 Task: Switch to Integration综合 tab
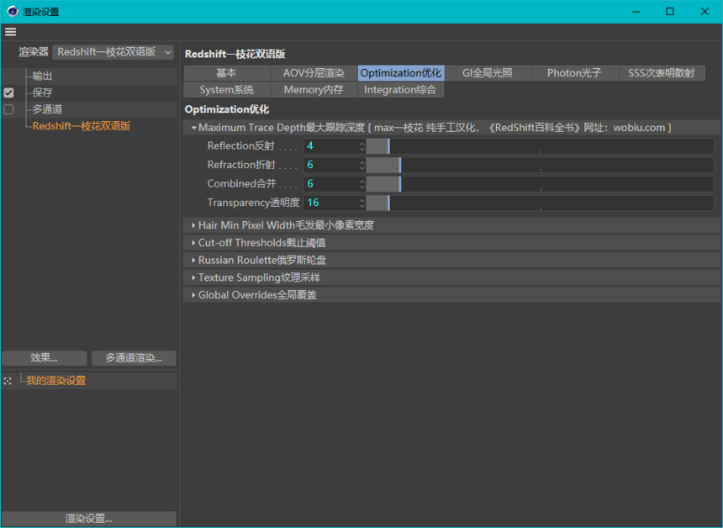pyautogui.click(x=401, y=90)
